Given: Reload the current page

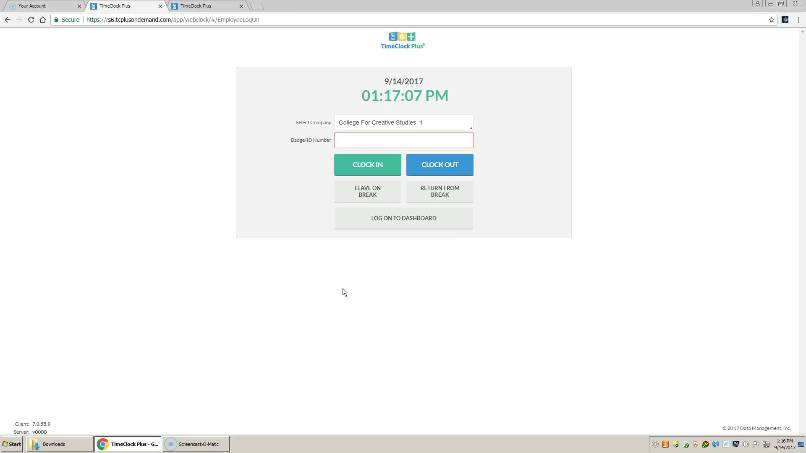Looking at the screenshot, I should [31, 20].
